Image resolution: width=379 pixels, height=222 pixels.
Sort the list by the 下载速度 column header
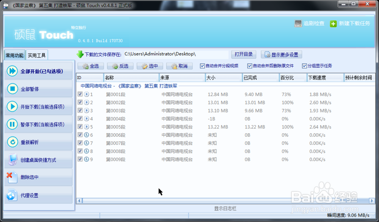point(325,78)
